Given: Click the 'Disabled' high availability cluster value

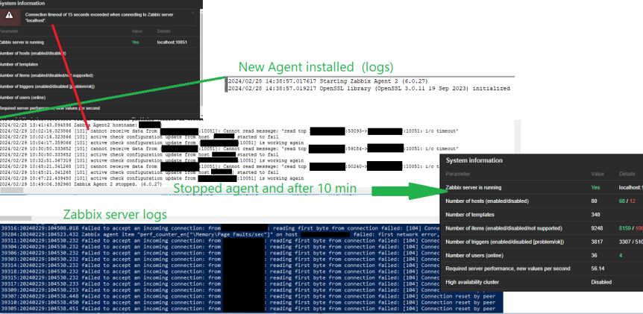Looking at the screenshot, I should point(601,282).
